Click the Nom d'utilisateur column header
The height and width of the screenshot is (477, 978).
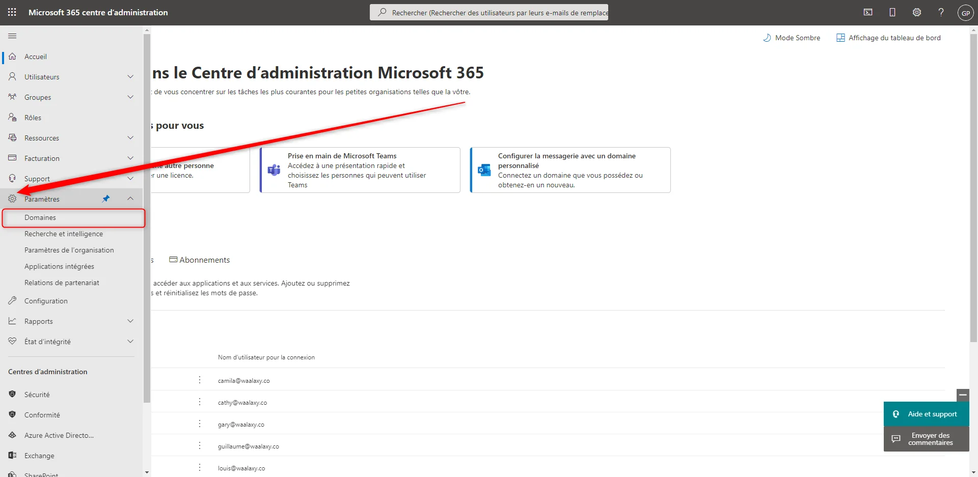point(266,357)
